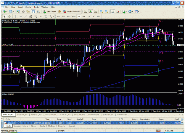The image size is (185, 133).
Task: Click the order icon beside 2977233
Action: pyautogui.click(x=5, y=123)
